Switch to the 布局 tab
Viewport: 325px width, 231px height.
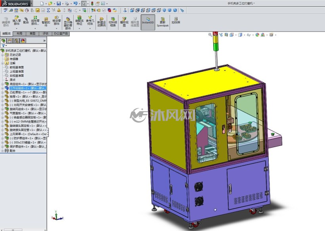click(x=19, y=34)
